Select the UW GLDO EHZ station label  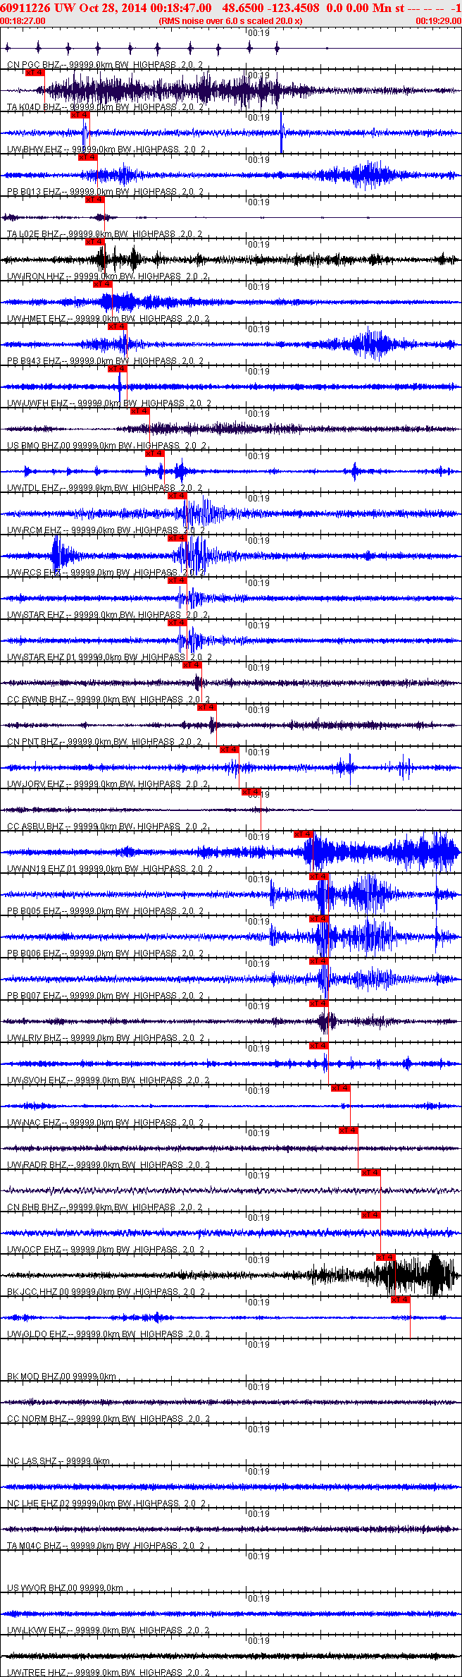108,1334
